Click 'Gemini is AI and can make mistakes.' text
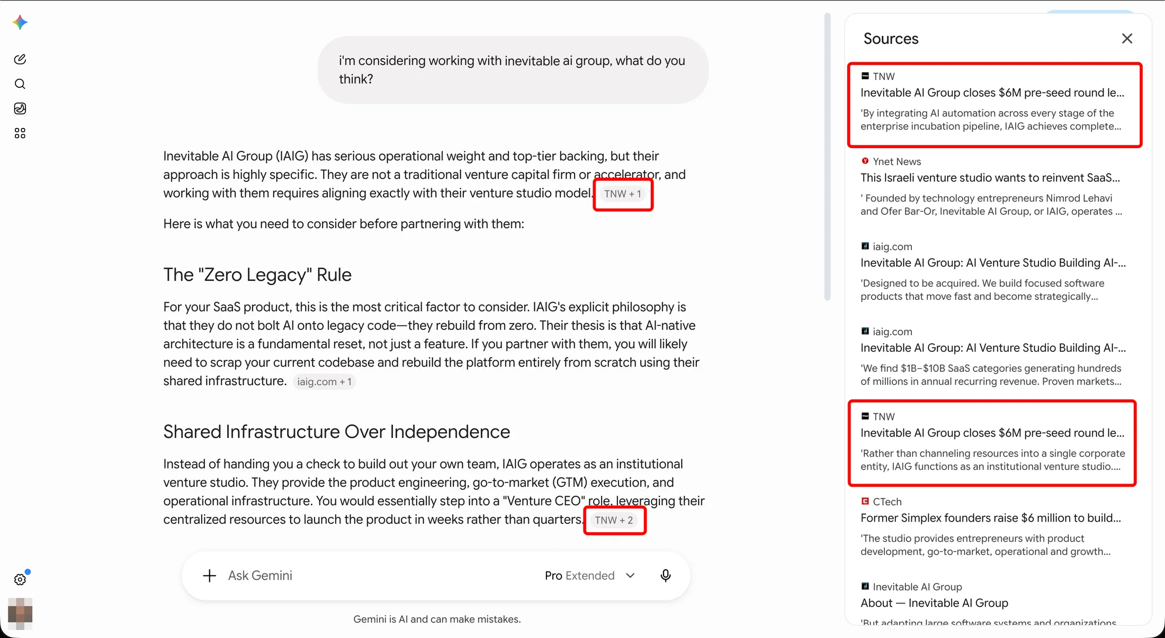Screen dimensions: 1165x638 [x=437, y=619]
